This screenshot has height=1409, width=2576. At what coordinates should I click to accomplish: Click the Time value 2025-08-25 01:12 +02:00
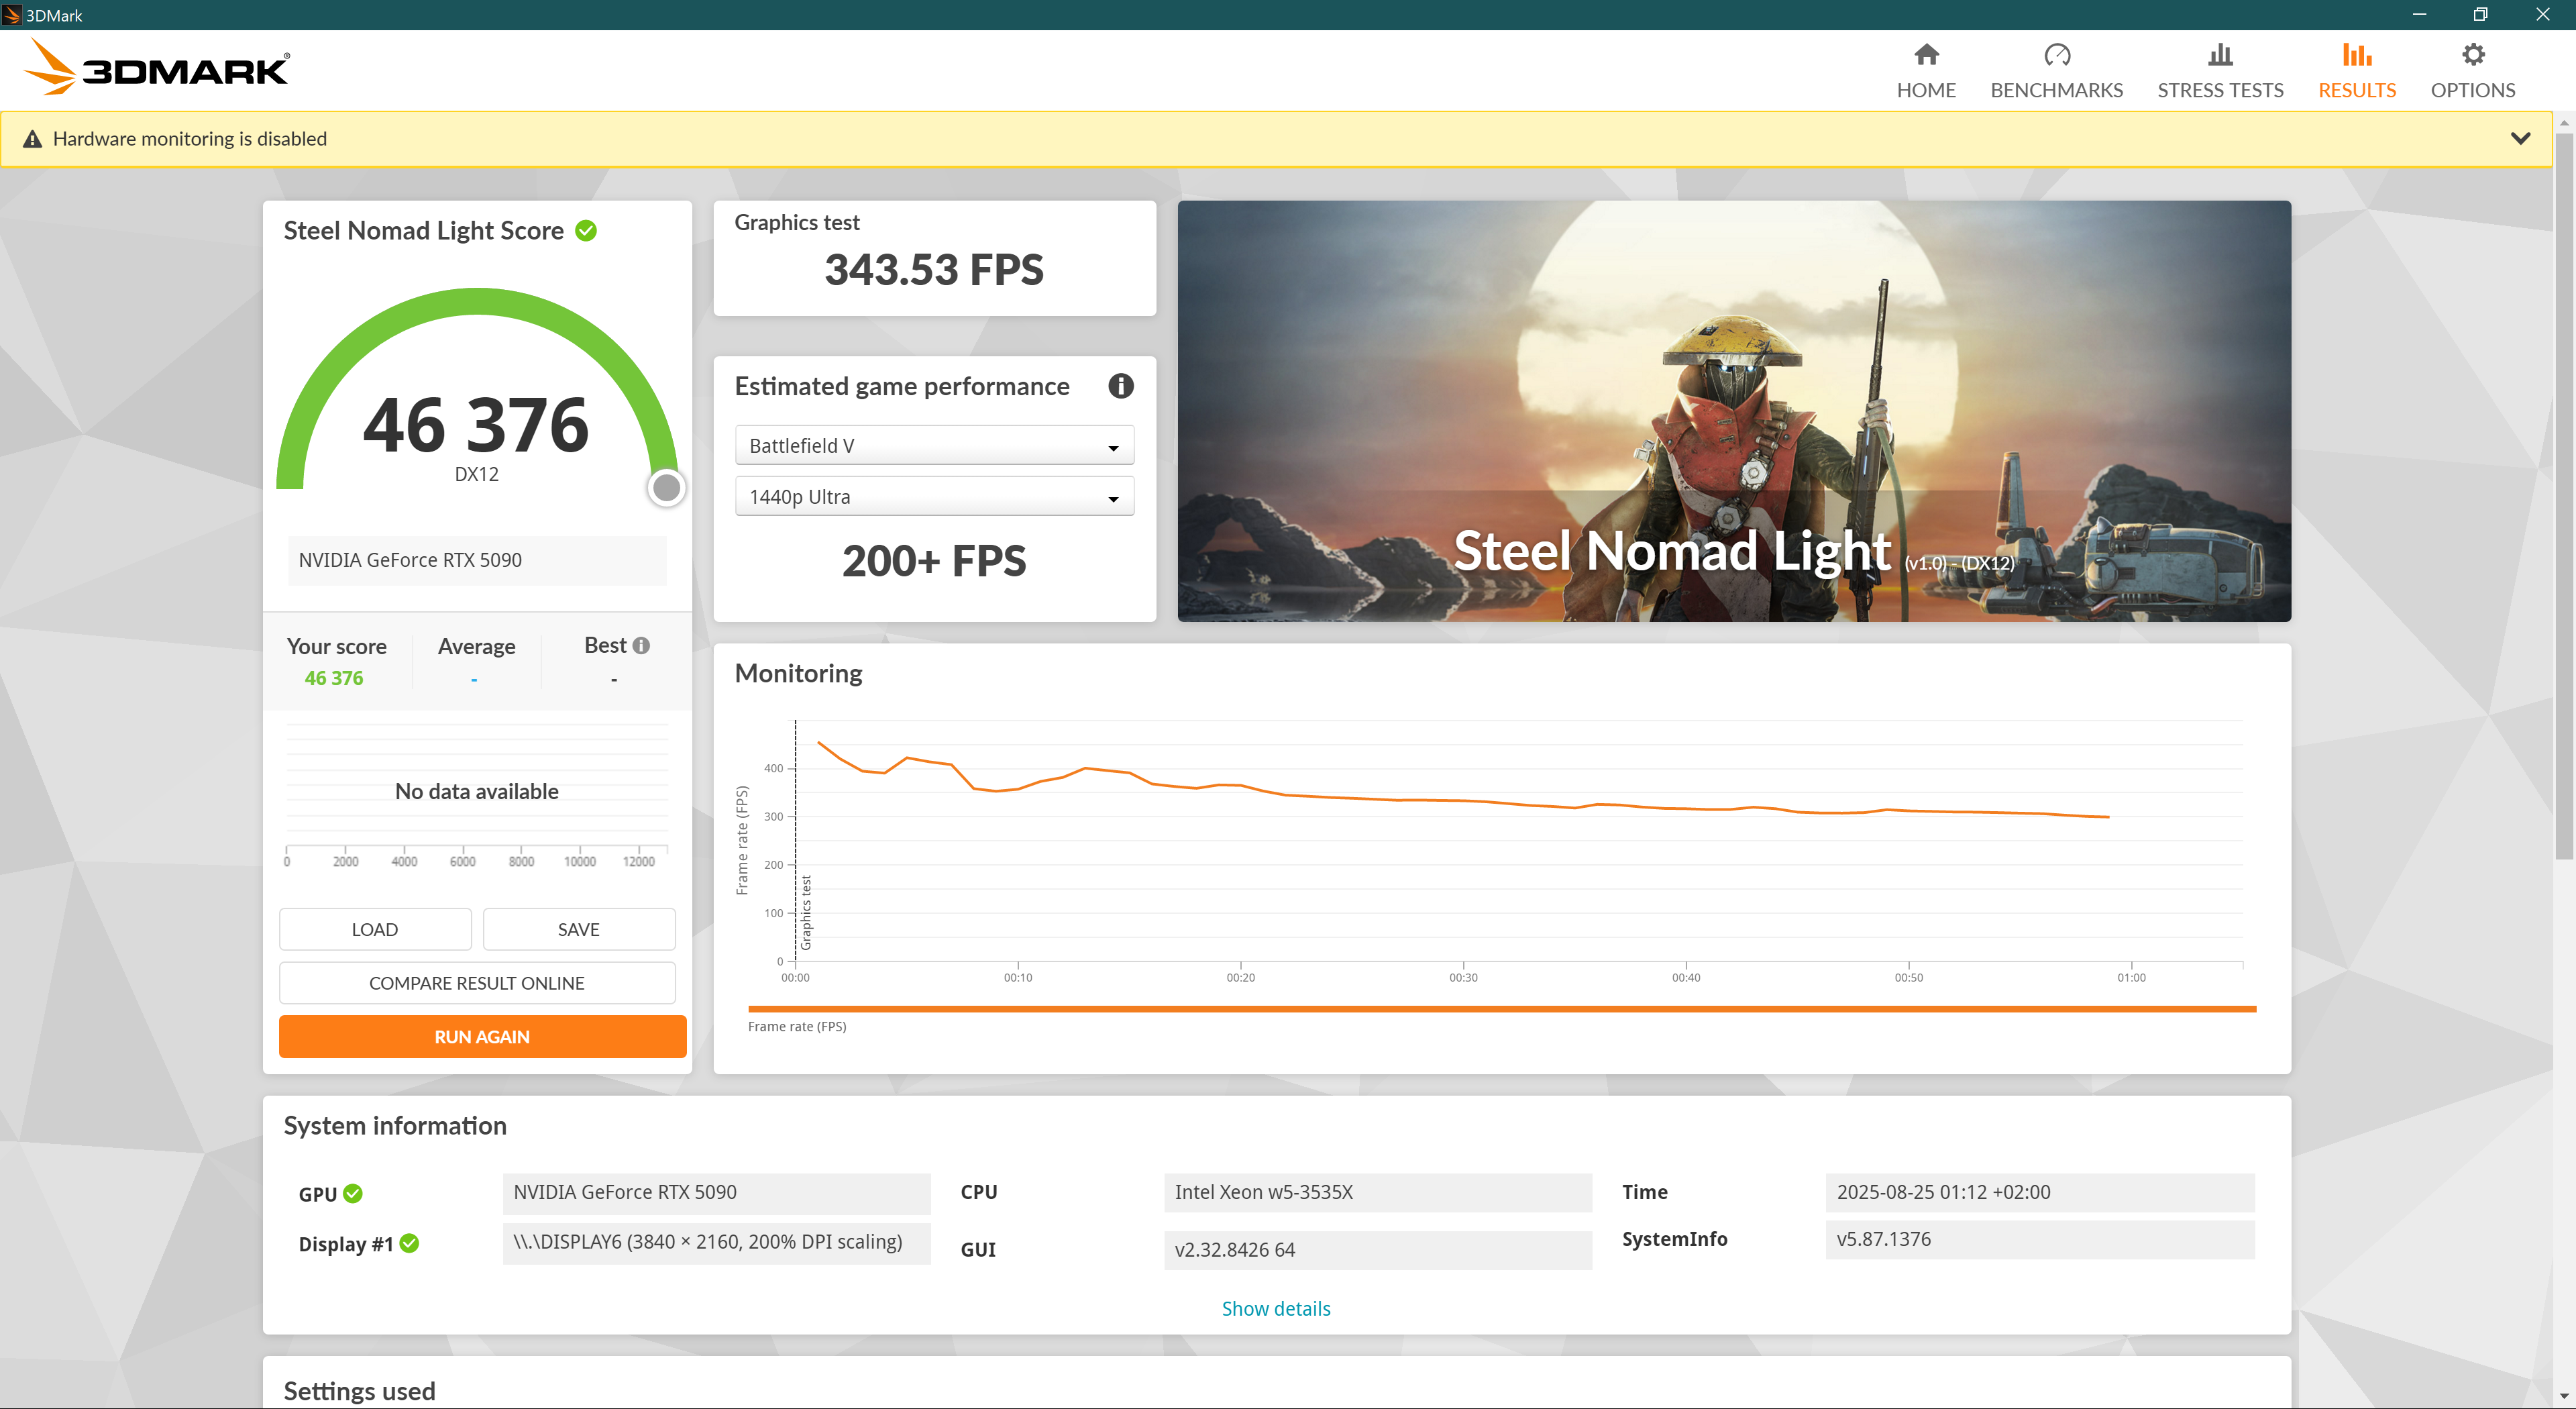2040,1193
